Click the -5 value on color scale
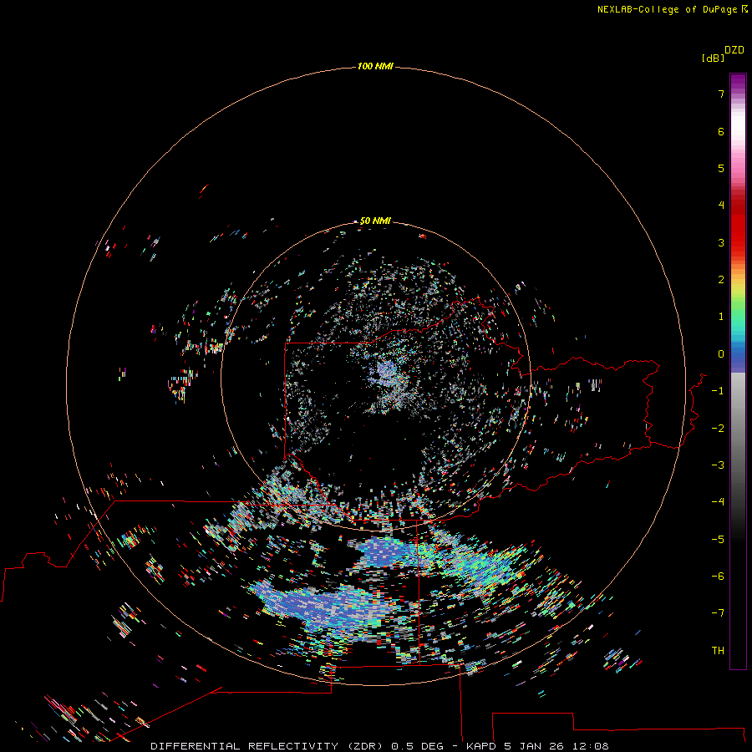This screenshot has width=752, height=752. point(718,540)
